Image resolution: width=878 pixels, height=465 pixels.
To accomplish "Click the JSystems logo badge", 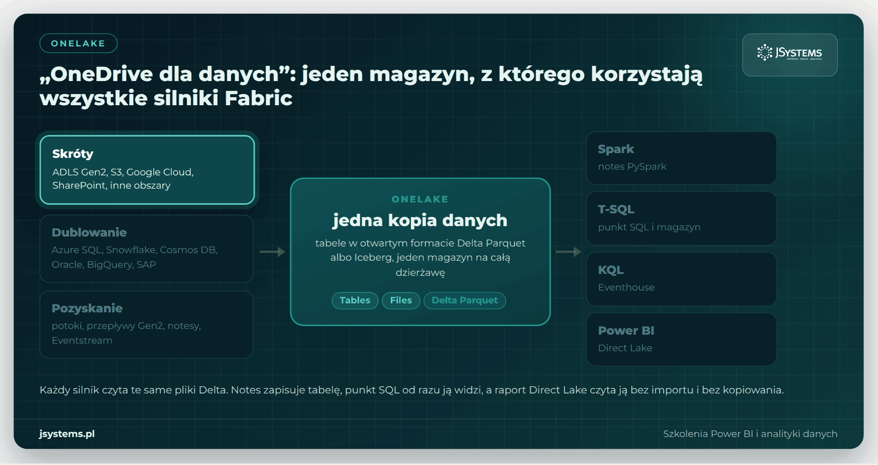I will (x=790, y=55).
